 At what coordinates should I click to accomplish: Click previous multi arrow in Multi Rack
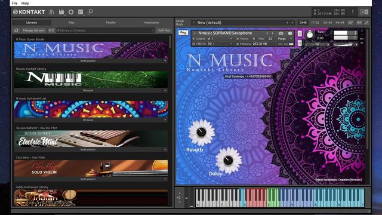287,23
